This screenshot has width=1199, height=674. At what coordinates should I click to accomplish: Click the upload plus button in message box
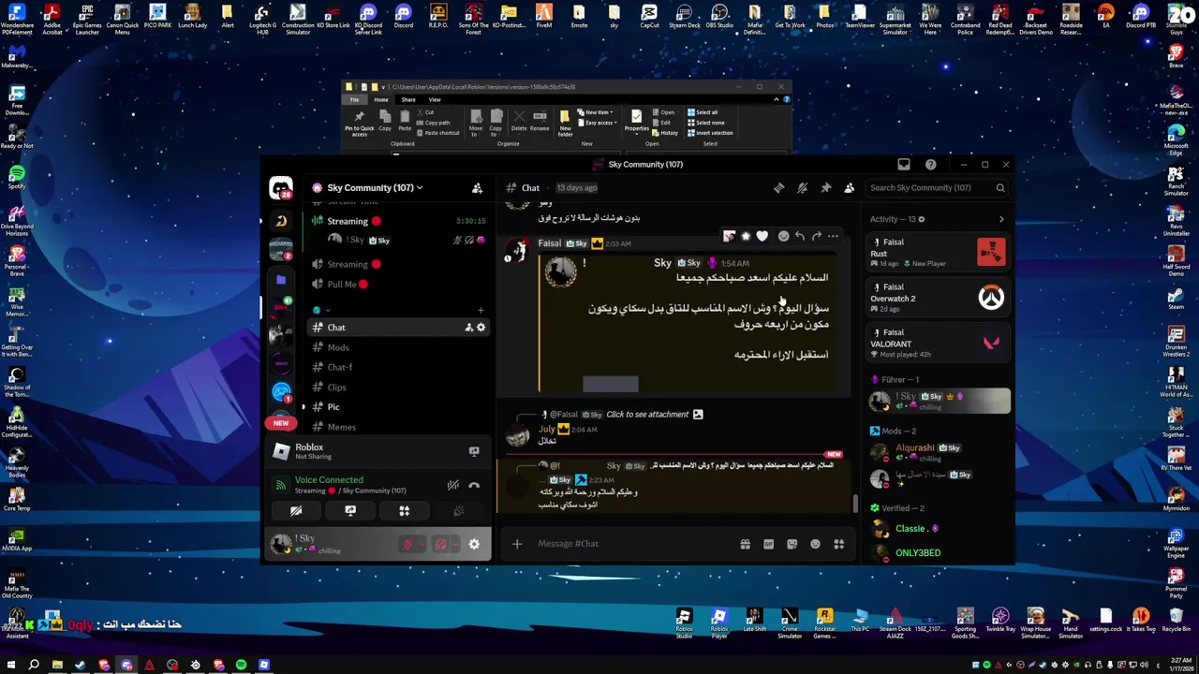517,544
